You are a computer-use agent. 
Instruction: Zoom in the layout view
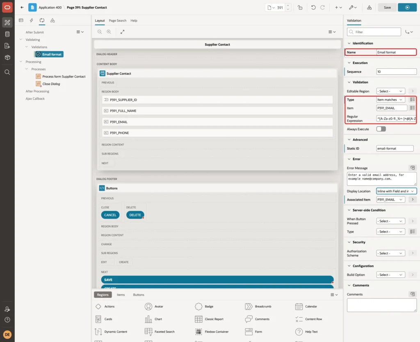109,32
